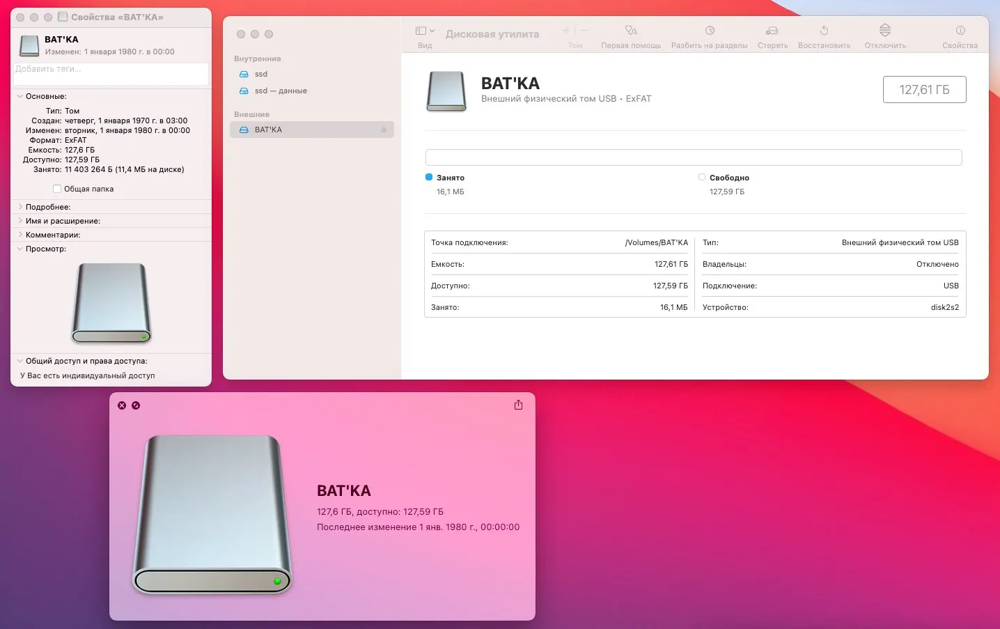Click the Erase (Стереть) toolbar icon
Image resolution: width=1000 pixels, height=629 pixels.
(x=772, y=31)
